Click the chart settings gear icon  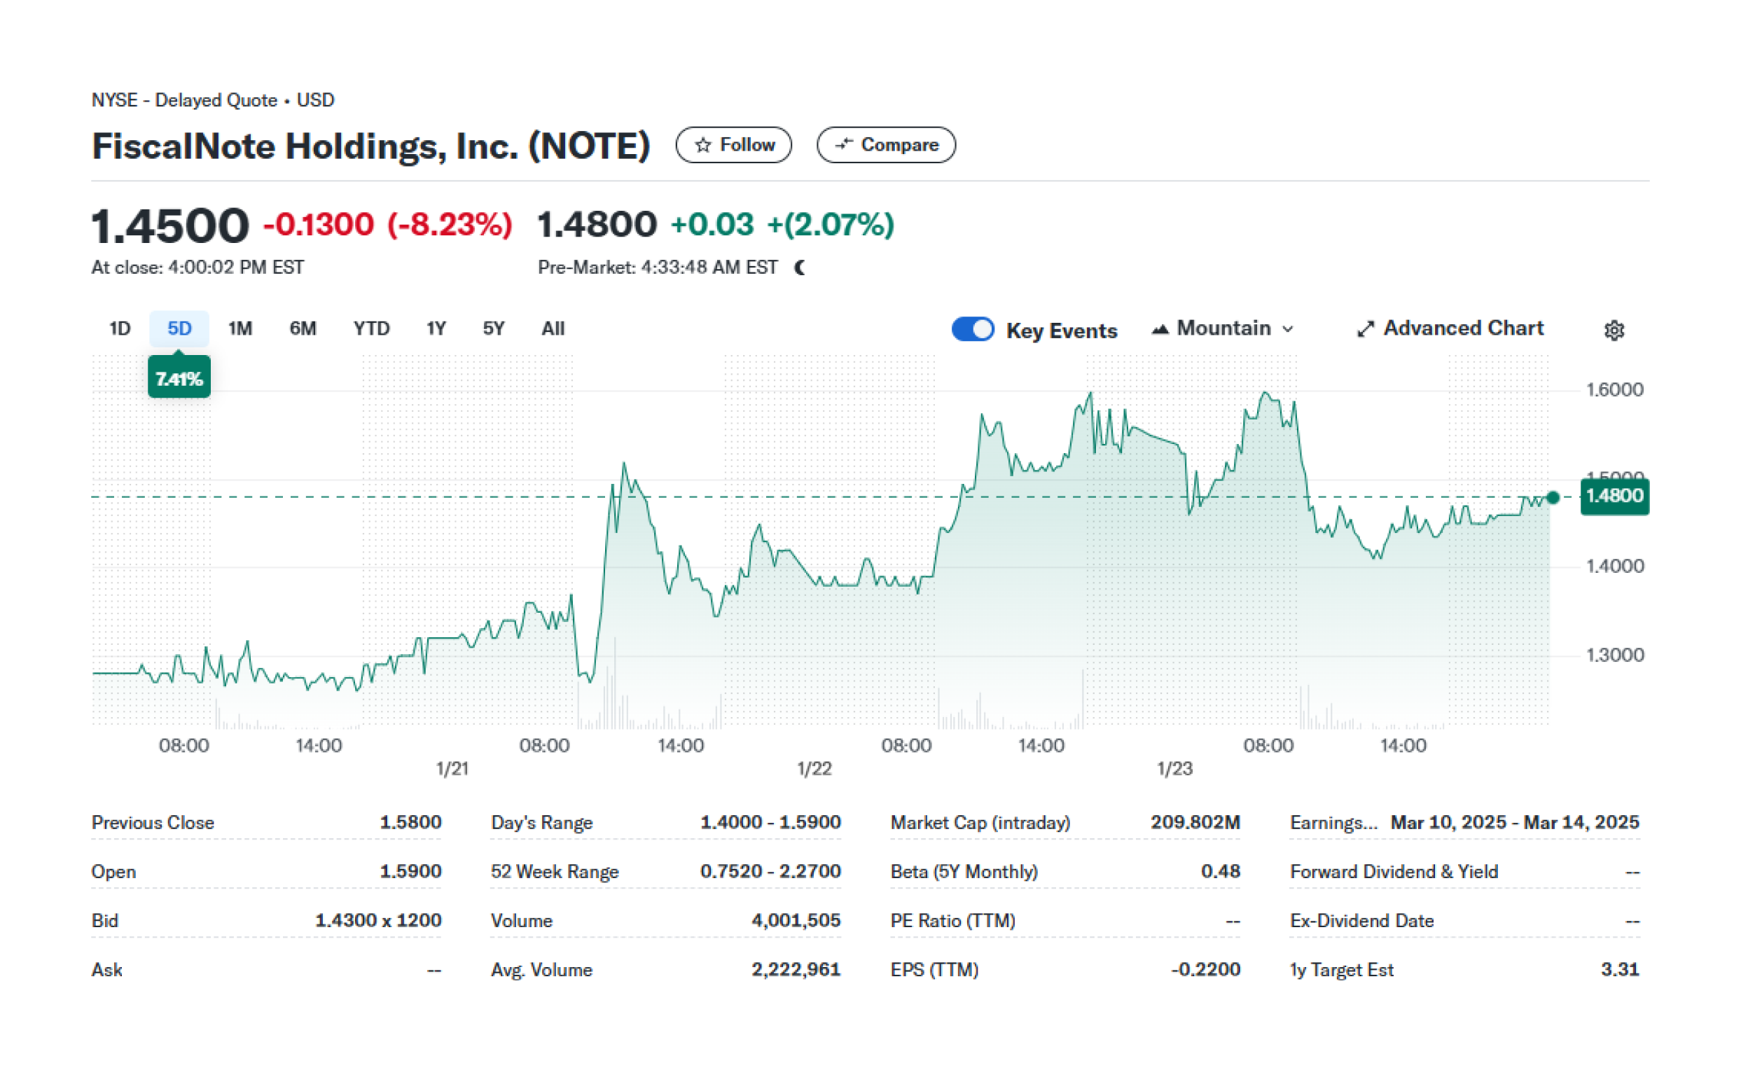(1613, 331)
